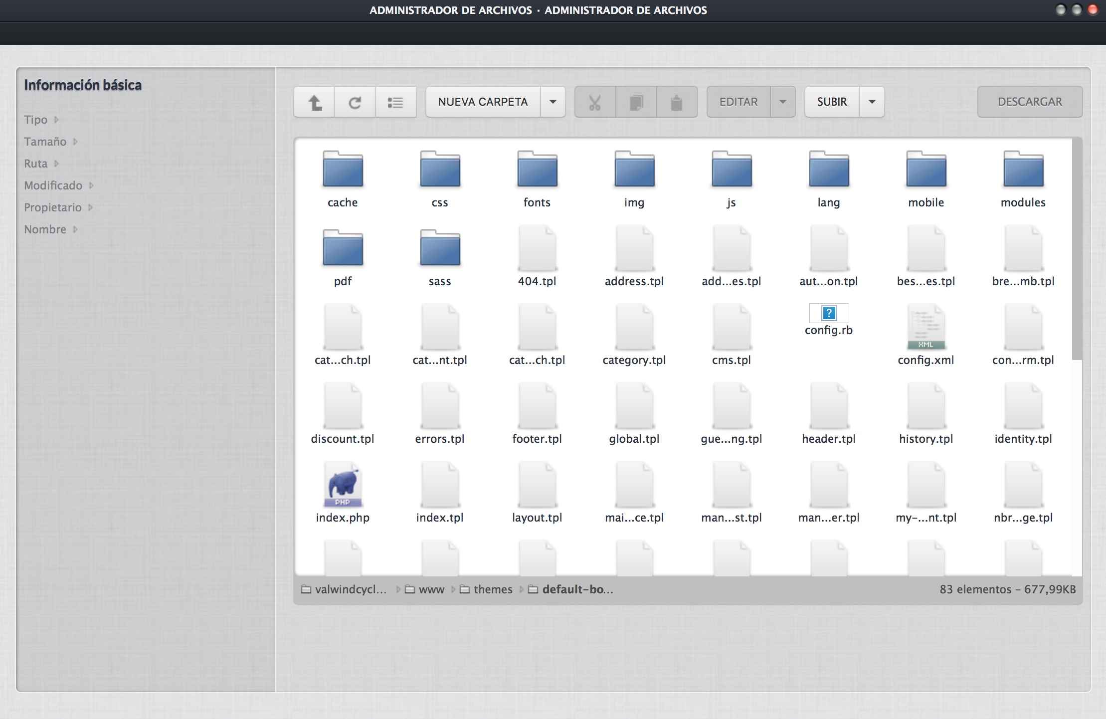Click the copy icon in toolbar

click(x=636, y=102)
